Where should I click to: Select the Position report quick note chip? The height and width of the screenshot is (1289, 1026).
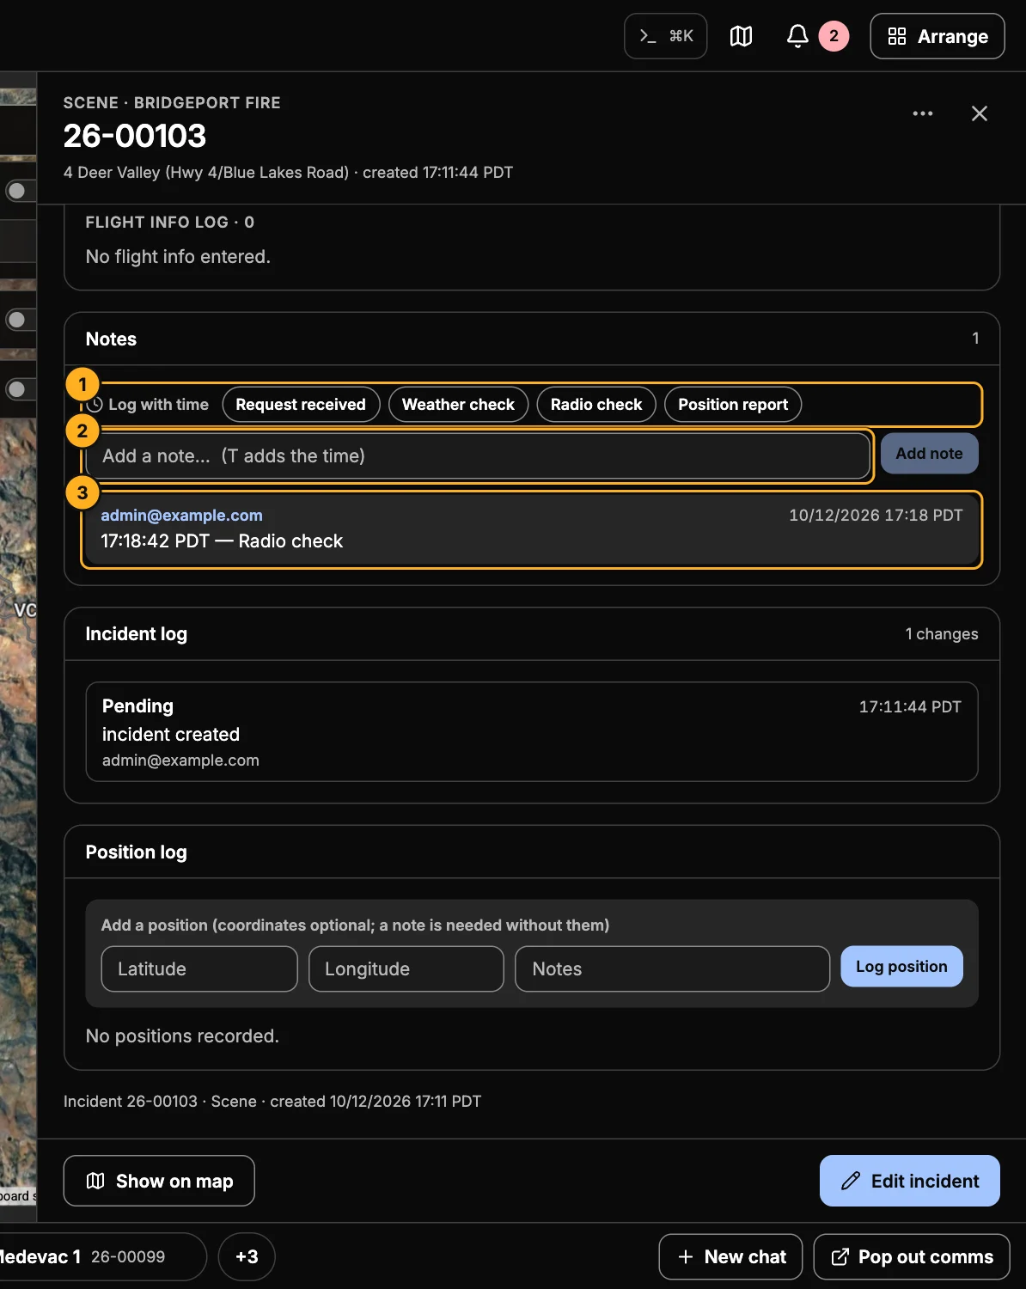[733, 405]
